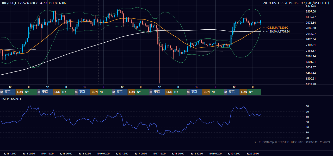
Task: Select the RSI(14) 64.9911 indicator label
Action: pos(11,99)
